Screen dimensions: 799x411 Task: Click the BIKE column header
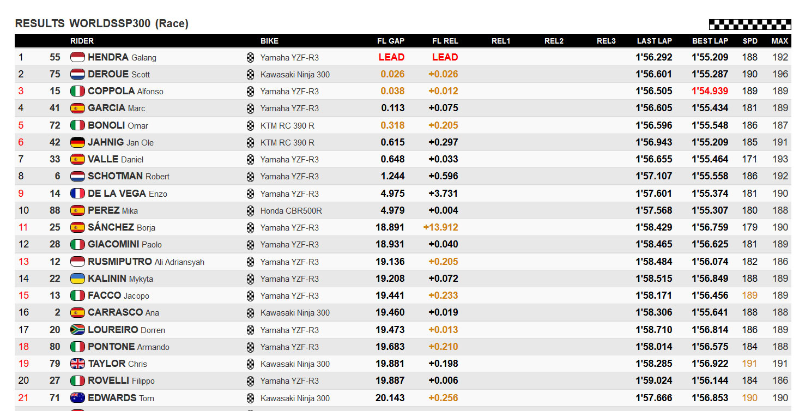click(269, 41)
